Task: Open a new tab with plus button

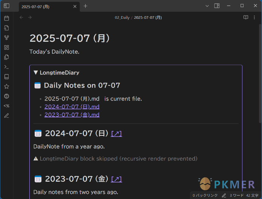Action: 85,6
